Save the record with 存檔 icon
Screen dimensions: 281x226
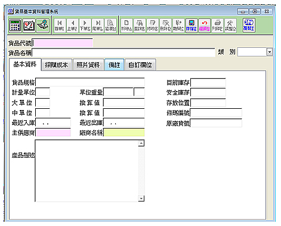tap(192, 25)
